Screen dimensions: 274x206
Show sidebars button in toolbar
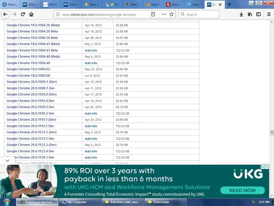[258, 14]
